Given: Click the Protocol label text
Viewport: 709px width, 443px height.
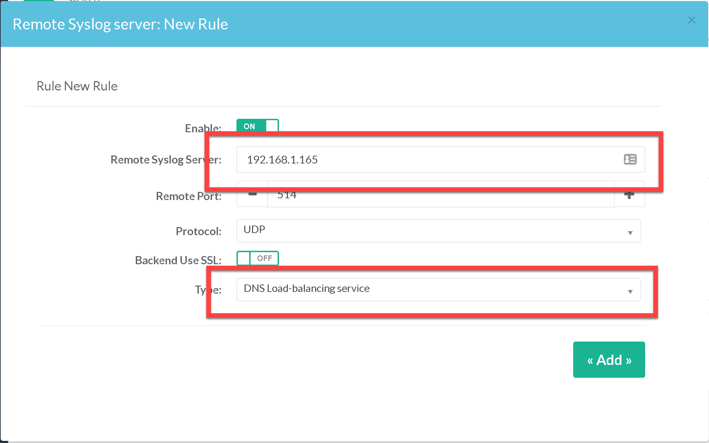Looking at the screenshot, I should (198, 231).
